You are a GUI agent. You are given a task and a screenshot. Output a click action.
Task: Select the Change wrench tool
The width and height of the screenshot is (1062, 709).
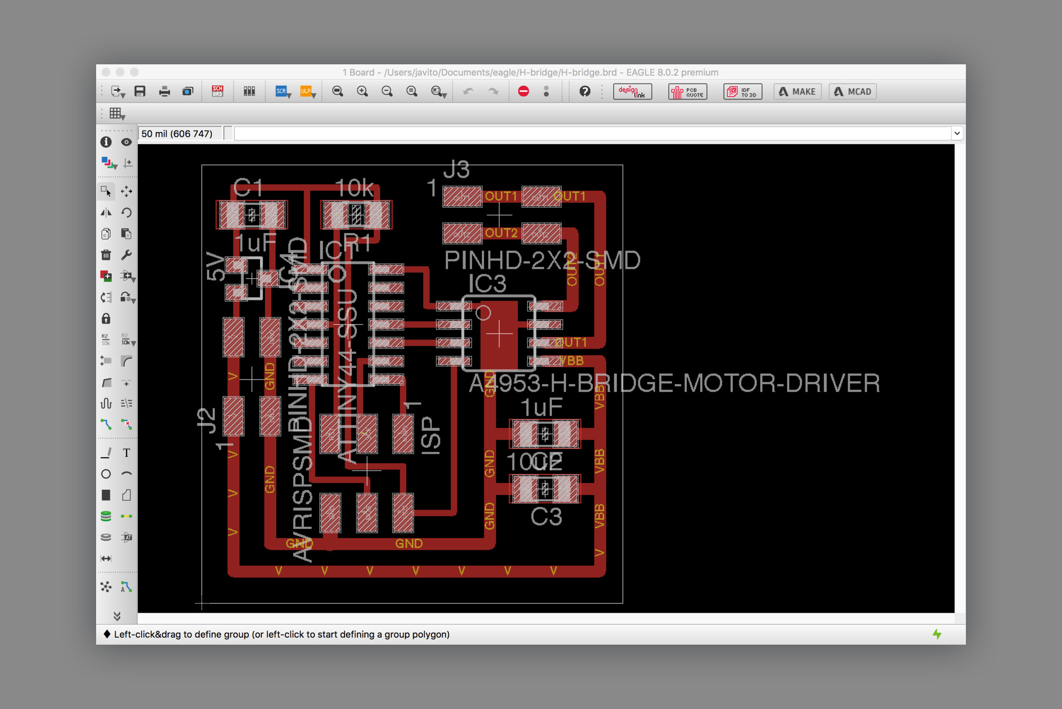(x=126, y=255)
